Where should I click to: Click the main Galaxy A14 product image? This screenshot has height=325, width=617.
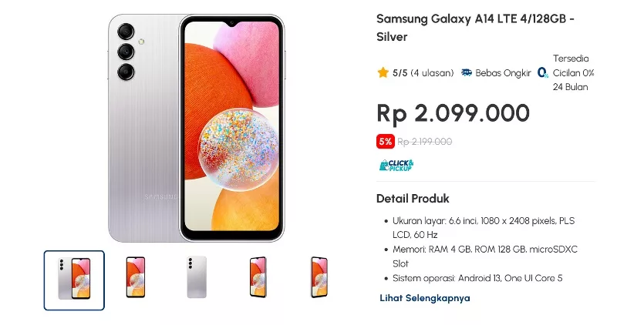196,128
